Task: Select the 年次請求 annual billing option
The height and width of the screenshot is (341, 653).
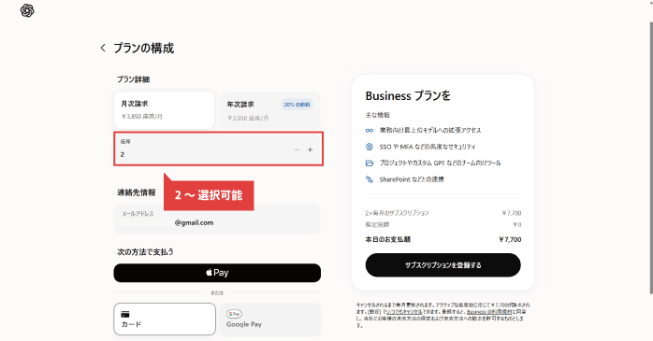Action: point(269,110)
